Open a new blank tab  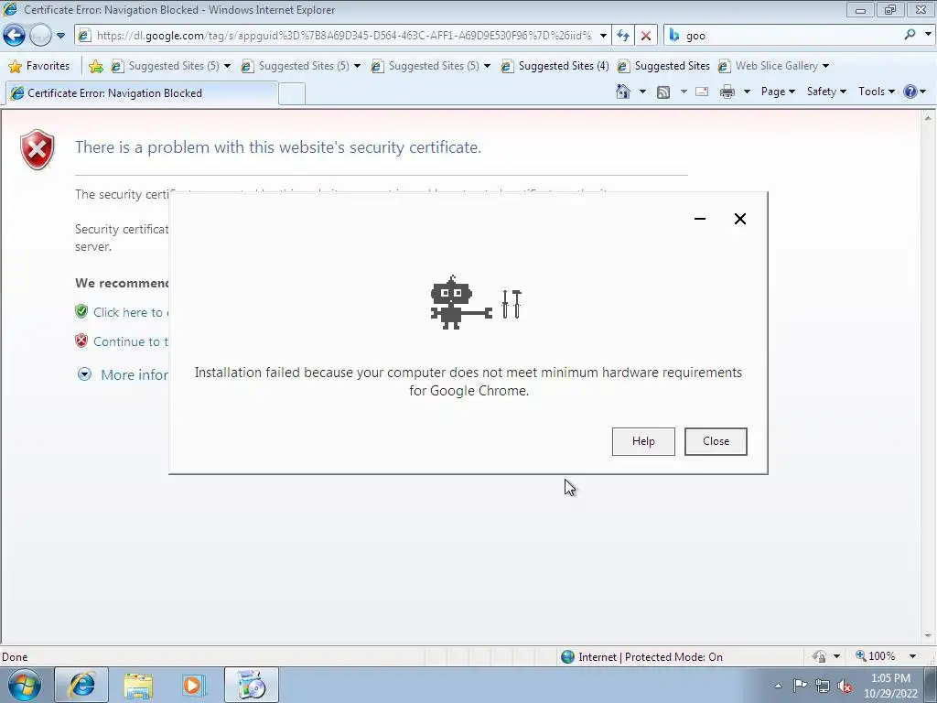[292, 94]
